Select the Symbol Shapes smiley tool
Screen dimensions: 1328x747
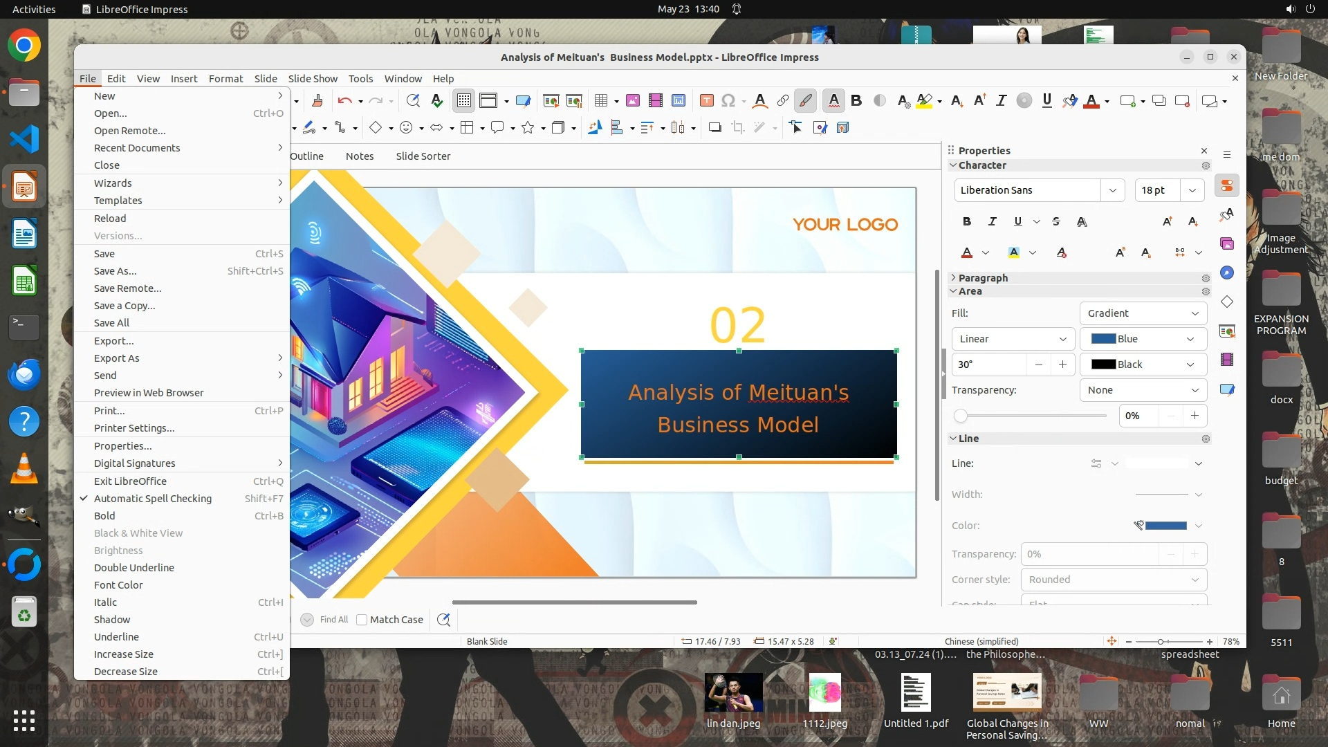407,127
